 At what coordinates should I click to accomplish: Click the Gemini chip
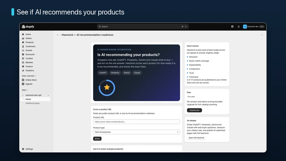(x=127, y=73)
